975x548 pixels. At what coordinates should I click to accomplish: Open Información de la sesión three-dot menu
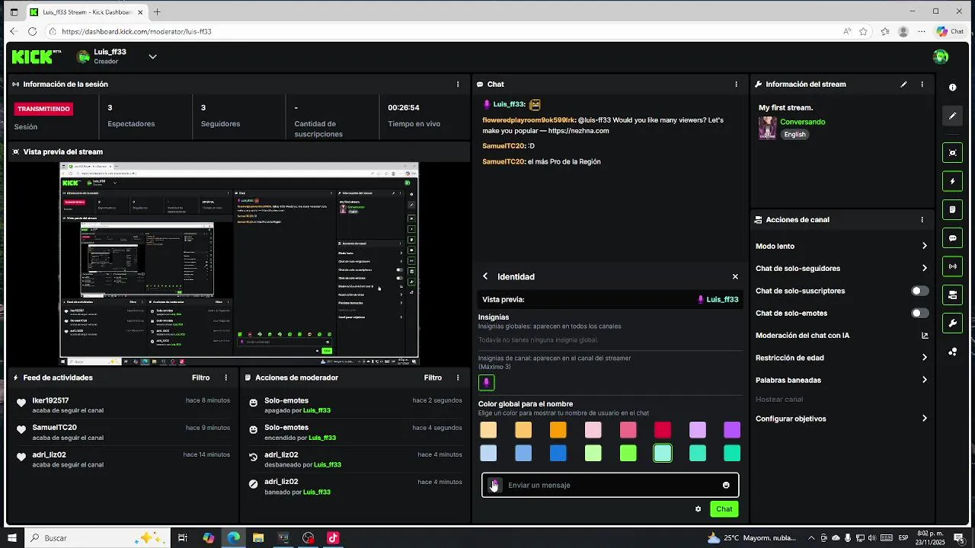tap(458, 84)
